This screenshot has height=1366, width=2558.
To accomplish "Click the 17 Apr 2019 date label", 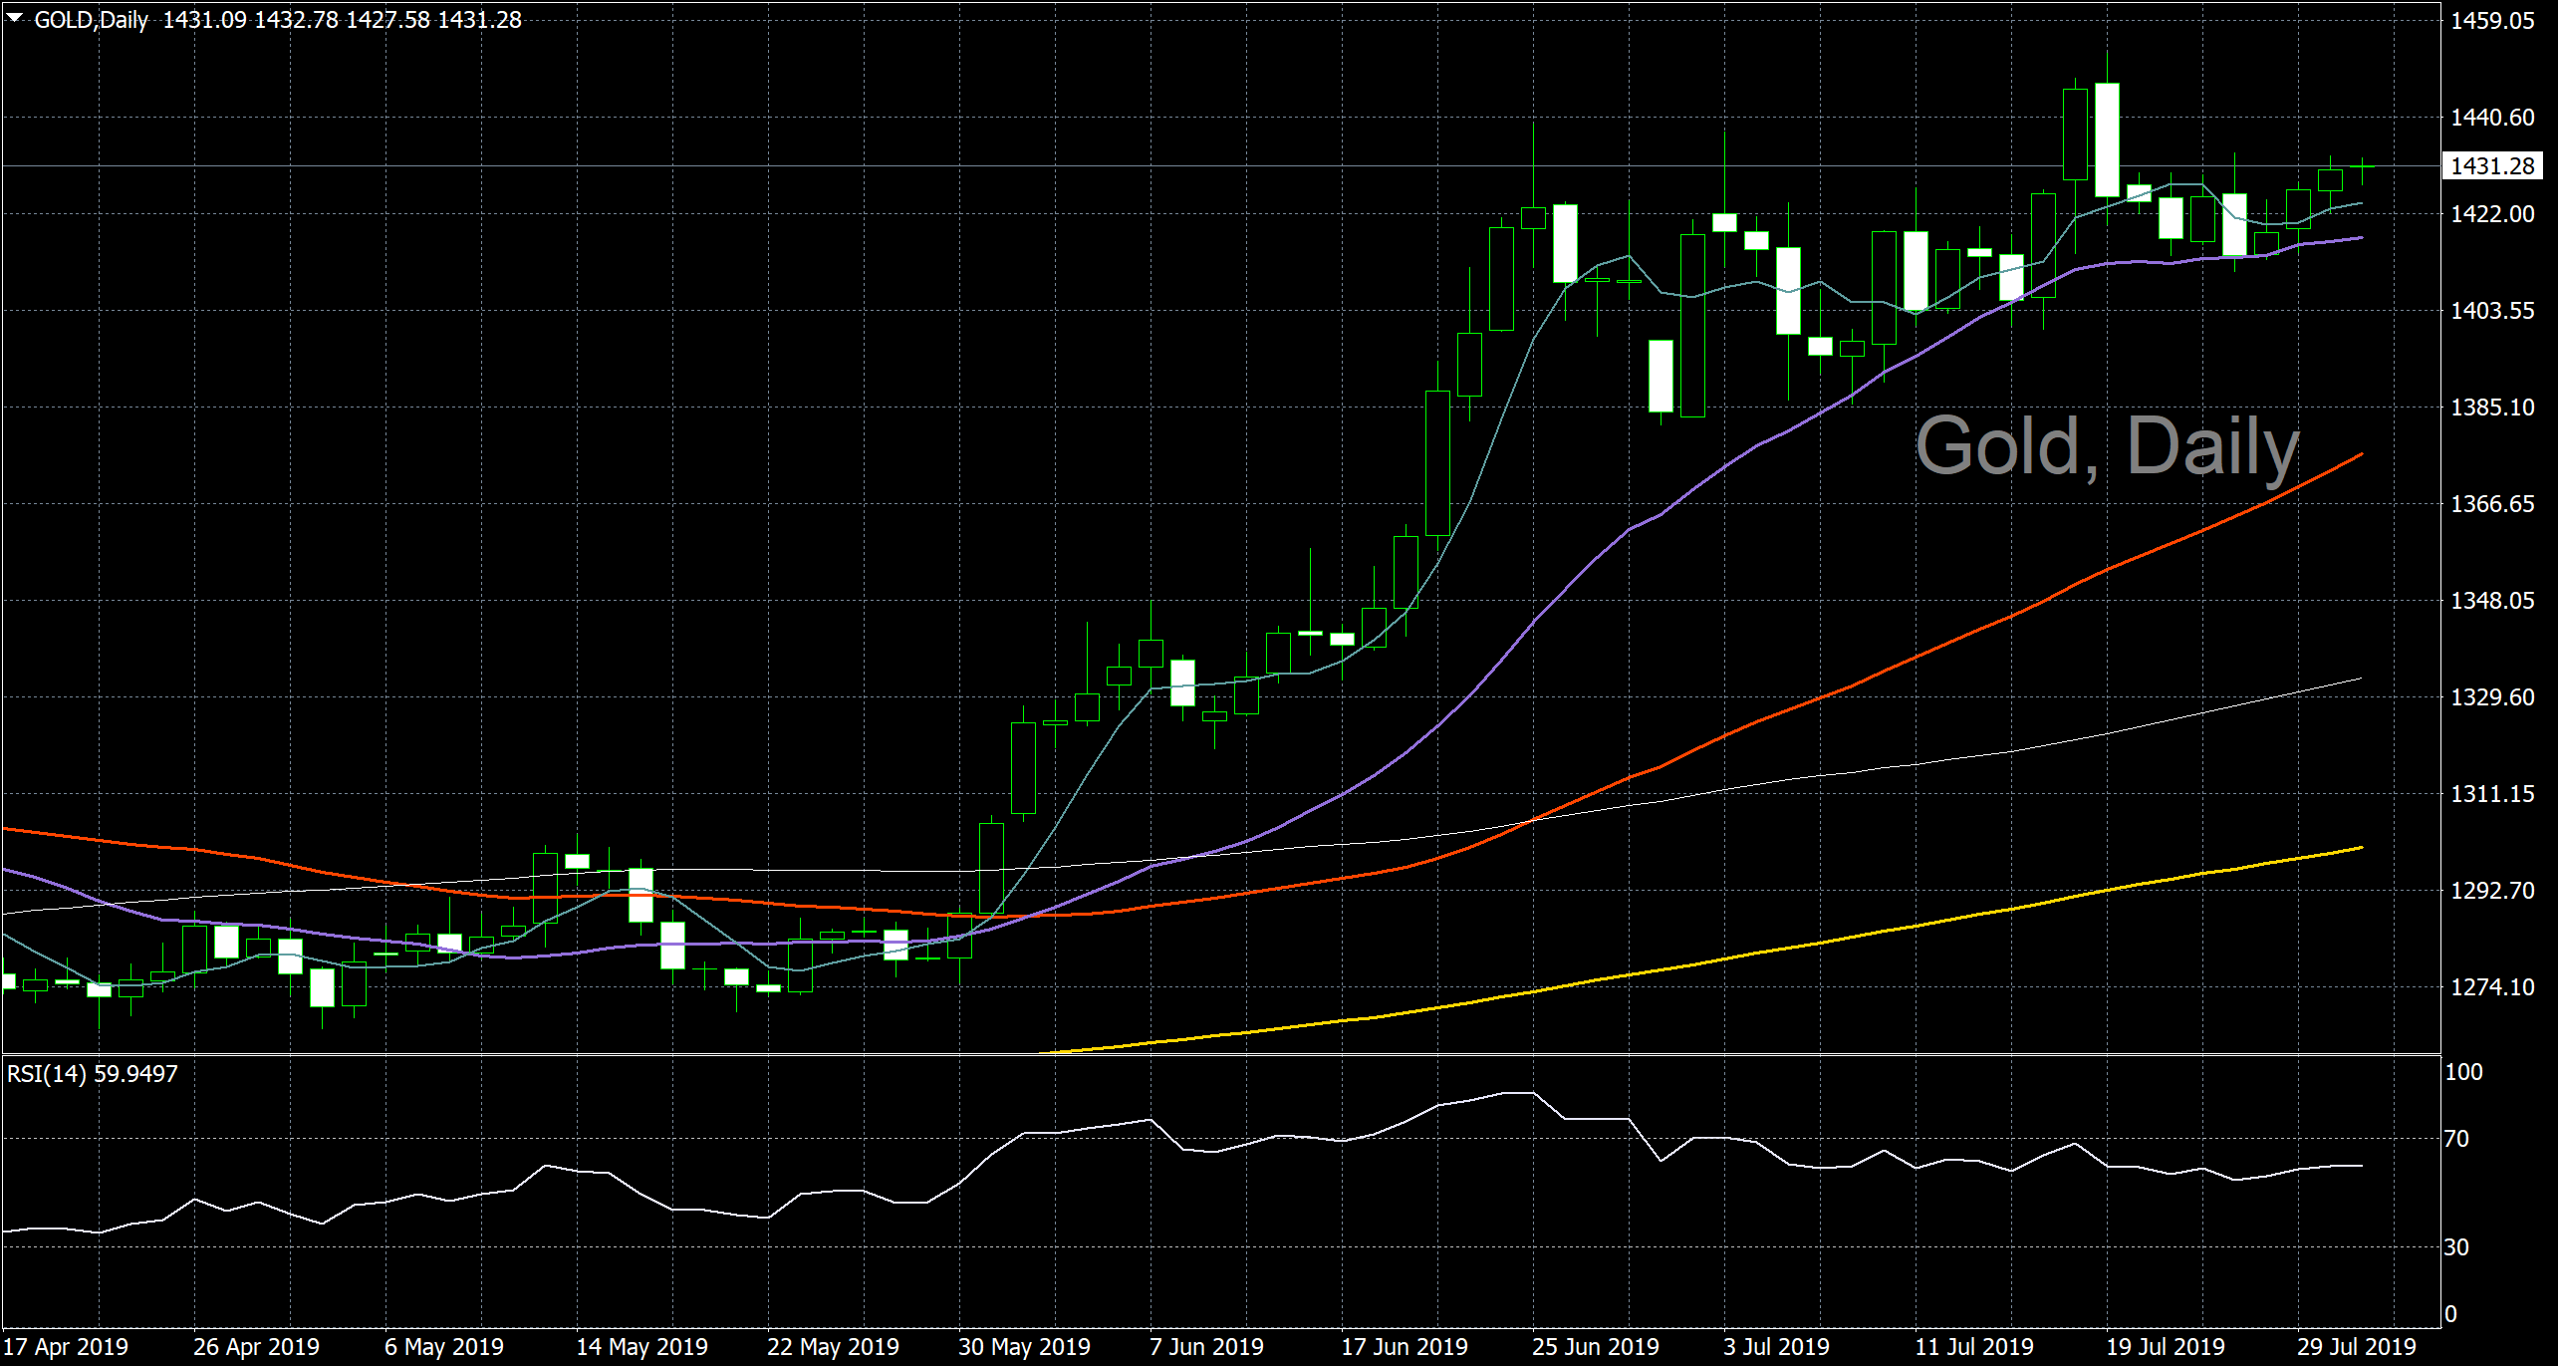I will point(66,1347).
